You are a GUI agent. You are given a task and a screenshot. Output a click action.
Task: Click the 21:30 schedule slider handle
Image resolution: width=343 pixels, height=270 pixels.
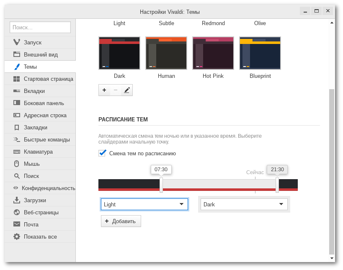(277, 185)
